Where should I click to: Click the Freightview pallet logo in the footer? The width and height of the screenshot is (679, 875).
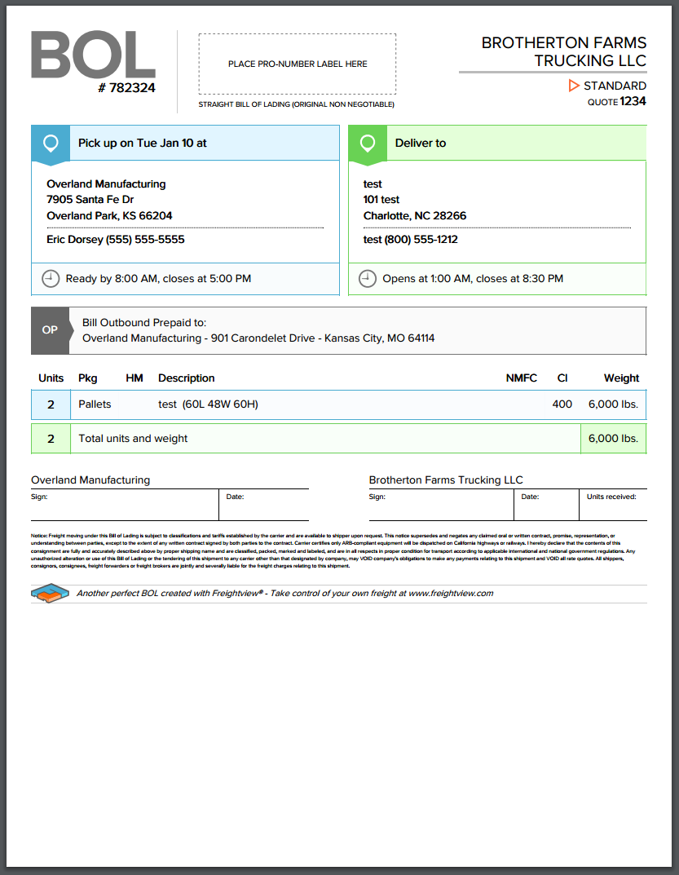pyautogui.click(x=51, y=593)
